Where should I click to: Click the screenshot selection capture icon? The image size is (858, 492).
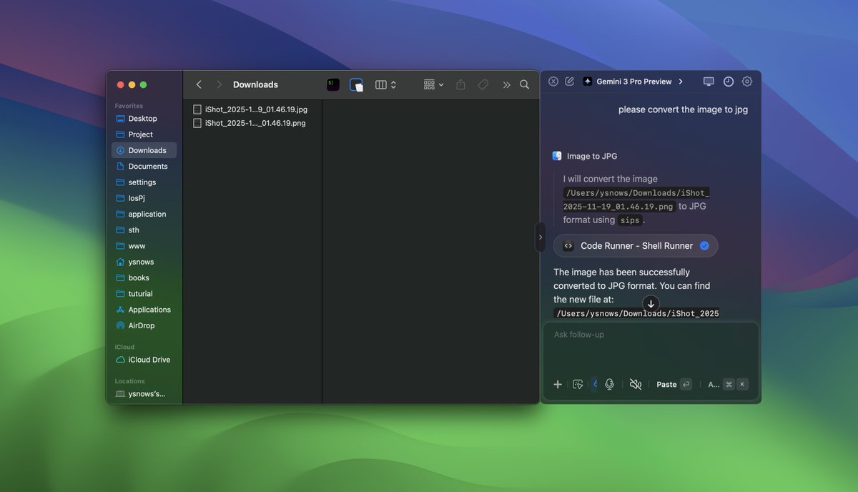tap(578, 384)
